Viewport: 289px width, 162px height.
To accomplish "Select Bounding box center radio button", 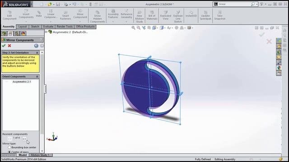I will pyautogui.click(x=9, y=147).
